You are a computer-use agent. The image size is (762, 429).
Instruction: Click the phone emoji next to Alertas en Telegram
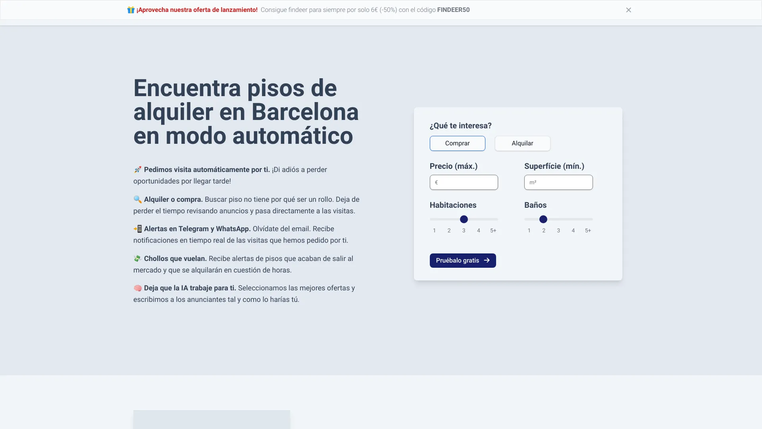(x=138, y=229)
